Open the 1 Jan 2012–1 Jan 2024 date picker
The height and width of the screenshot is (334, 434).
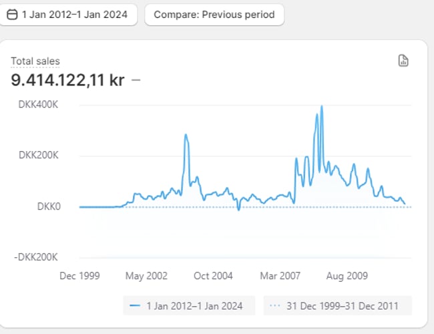click(68, 15)
